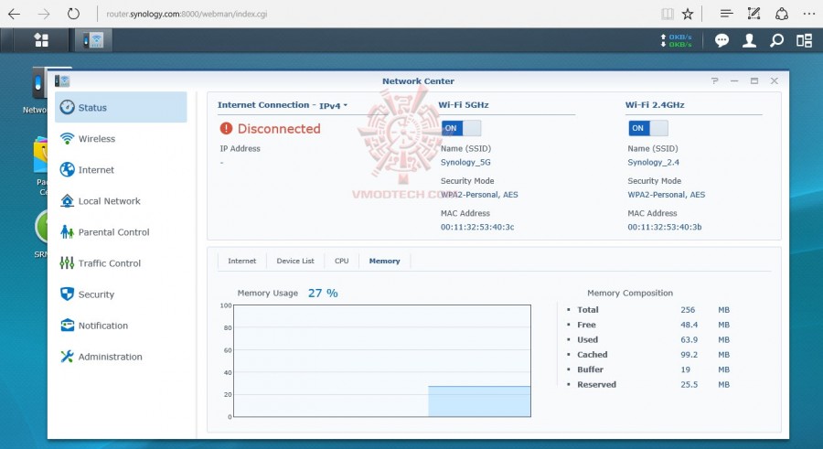Refresh the browser page
823x449 pixels.
pos(73,15)
